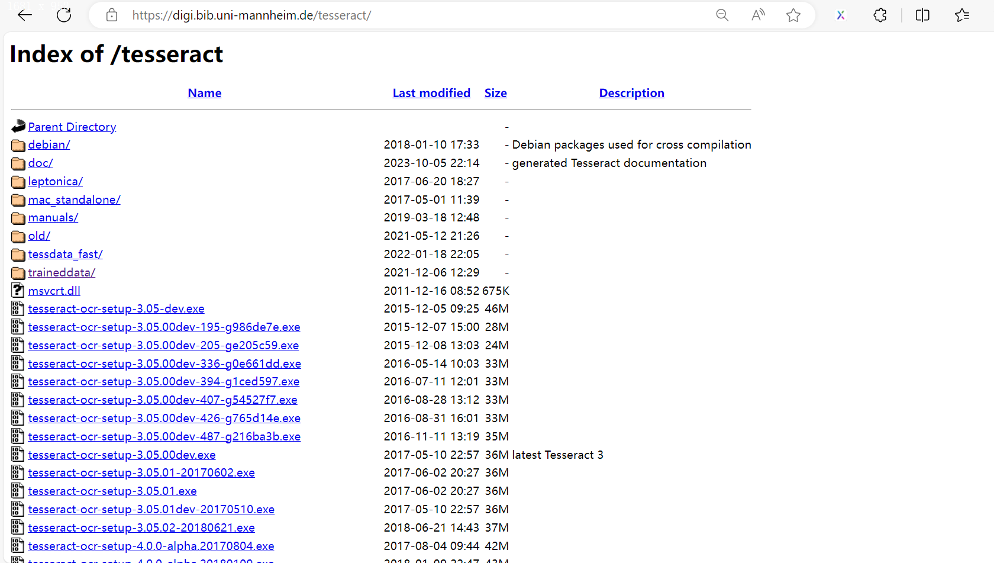Open the zoom magnifier in the address bar
Screen dimensions: 994x563
click(x=722, y=15)
